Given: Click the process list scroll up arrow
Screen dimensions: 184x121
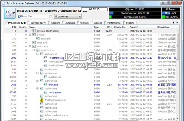Looking at the screenshot, I should point(177,31).
